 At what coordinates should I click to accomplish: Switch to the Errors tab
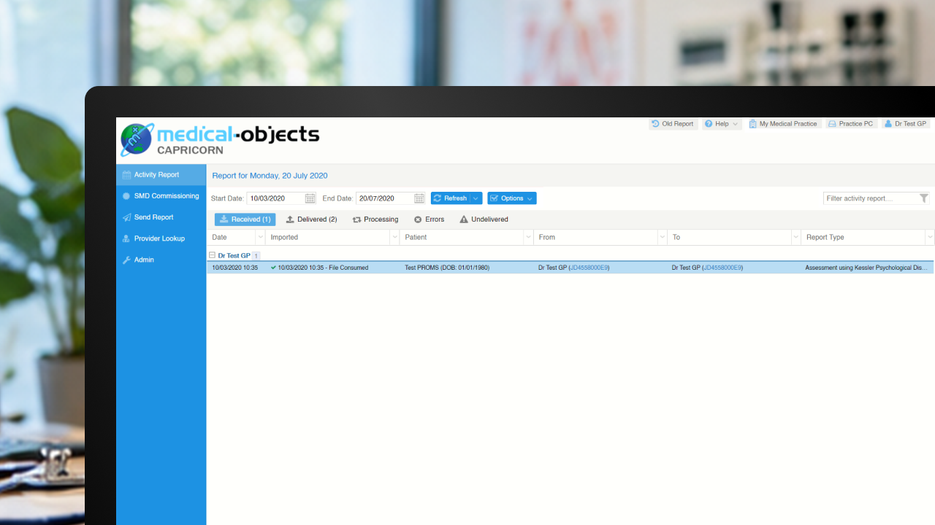pyautogui.click(x=429, y=219)
